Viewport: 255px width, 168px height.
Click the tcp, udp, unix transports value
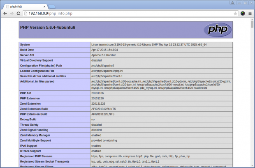coord(125,161)
